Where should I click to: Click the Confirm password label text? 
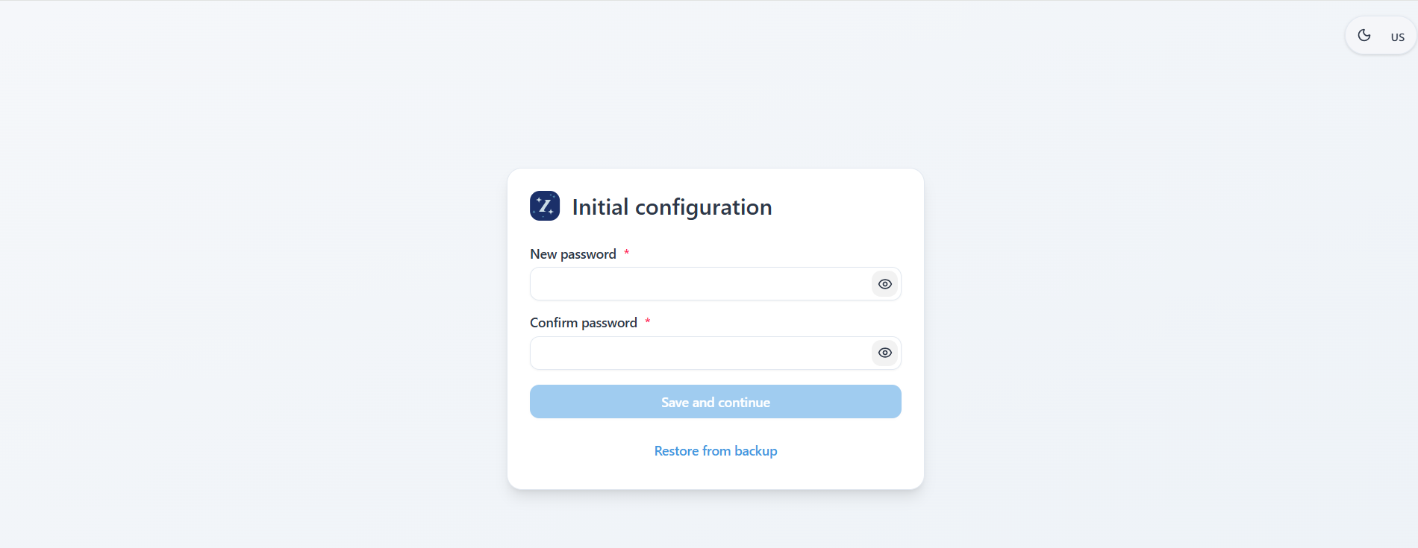pos(583,323)
